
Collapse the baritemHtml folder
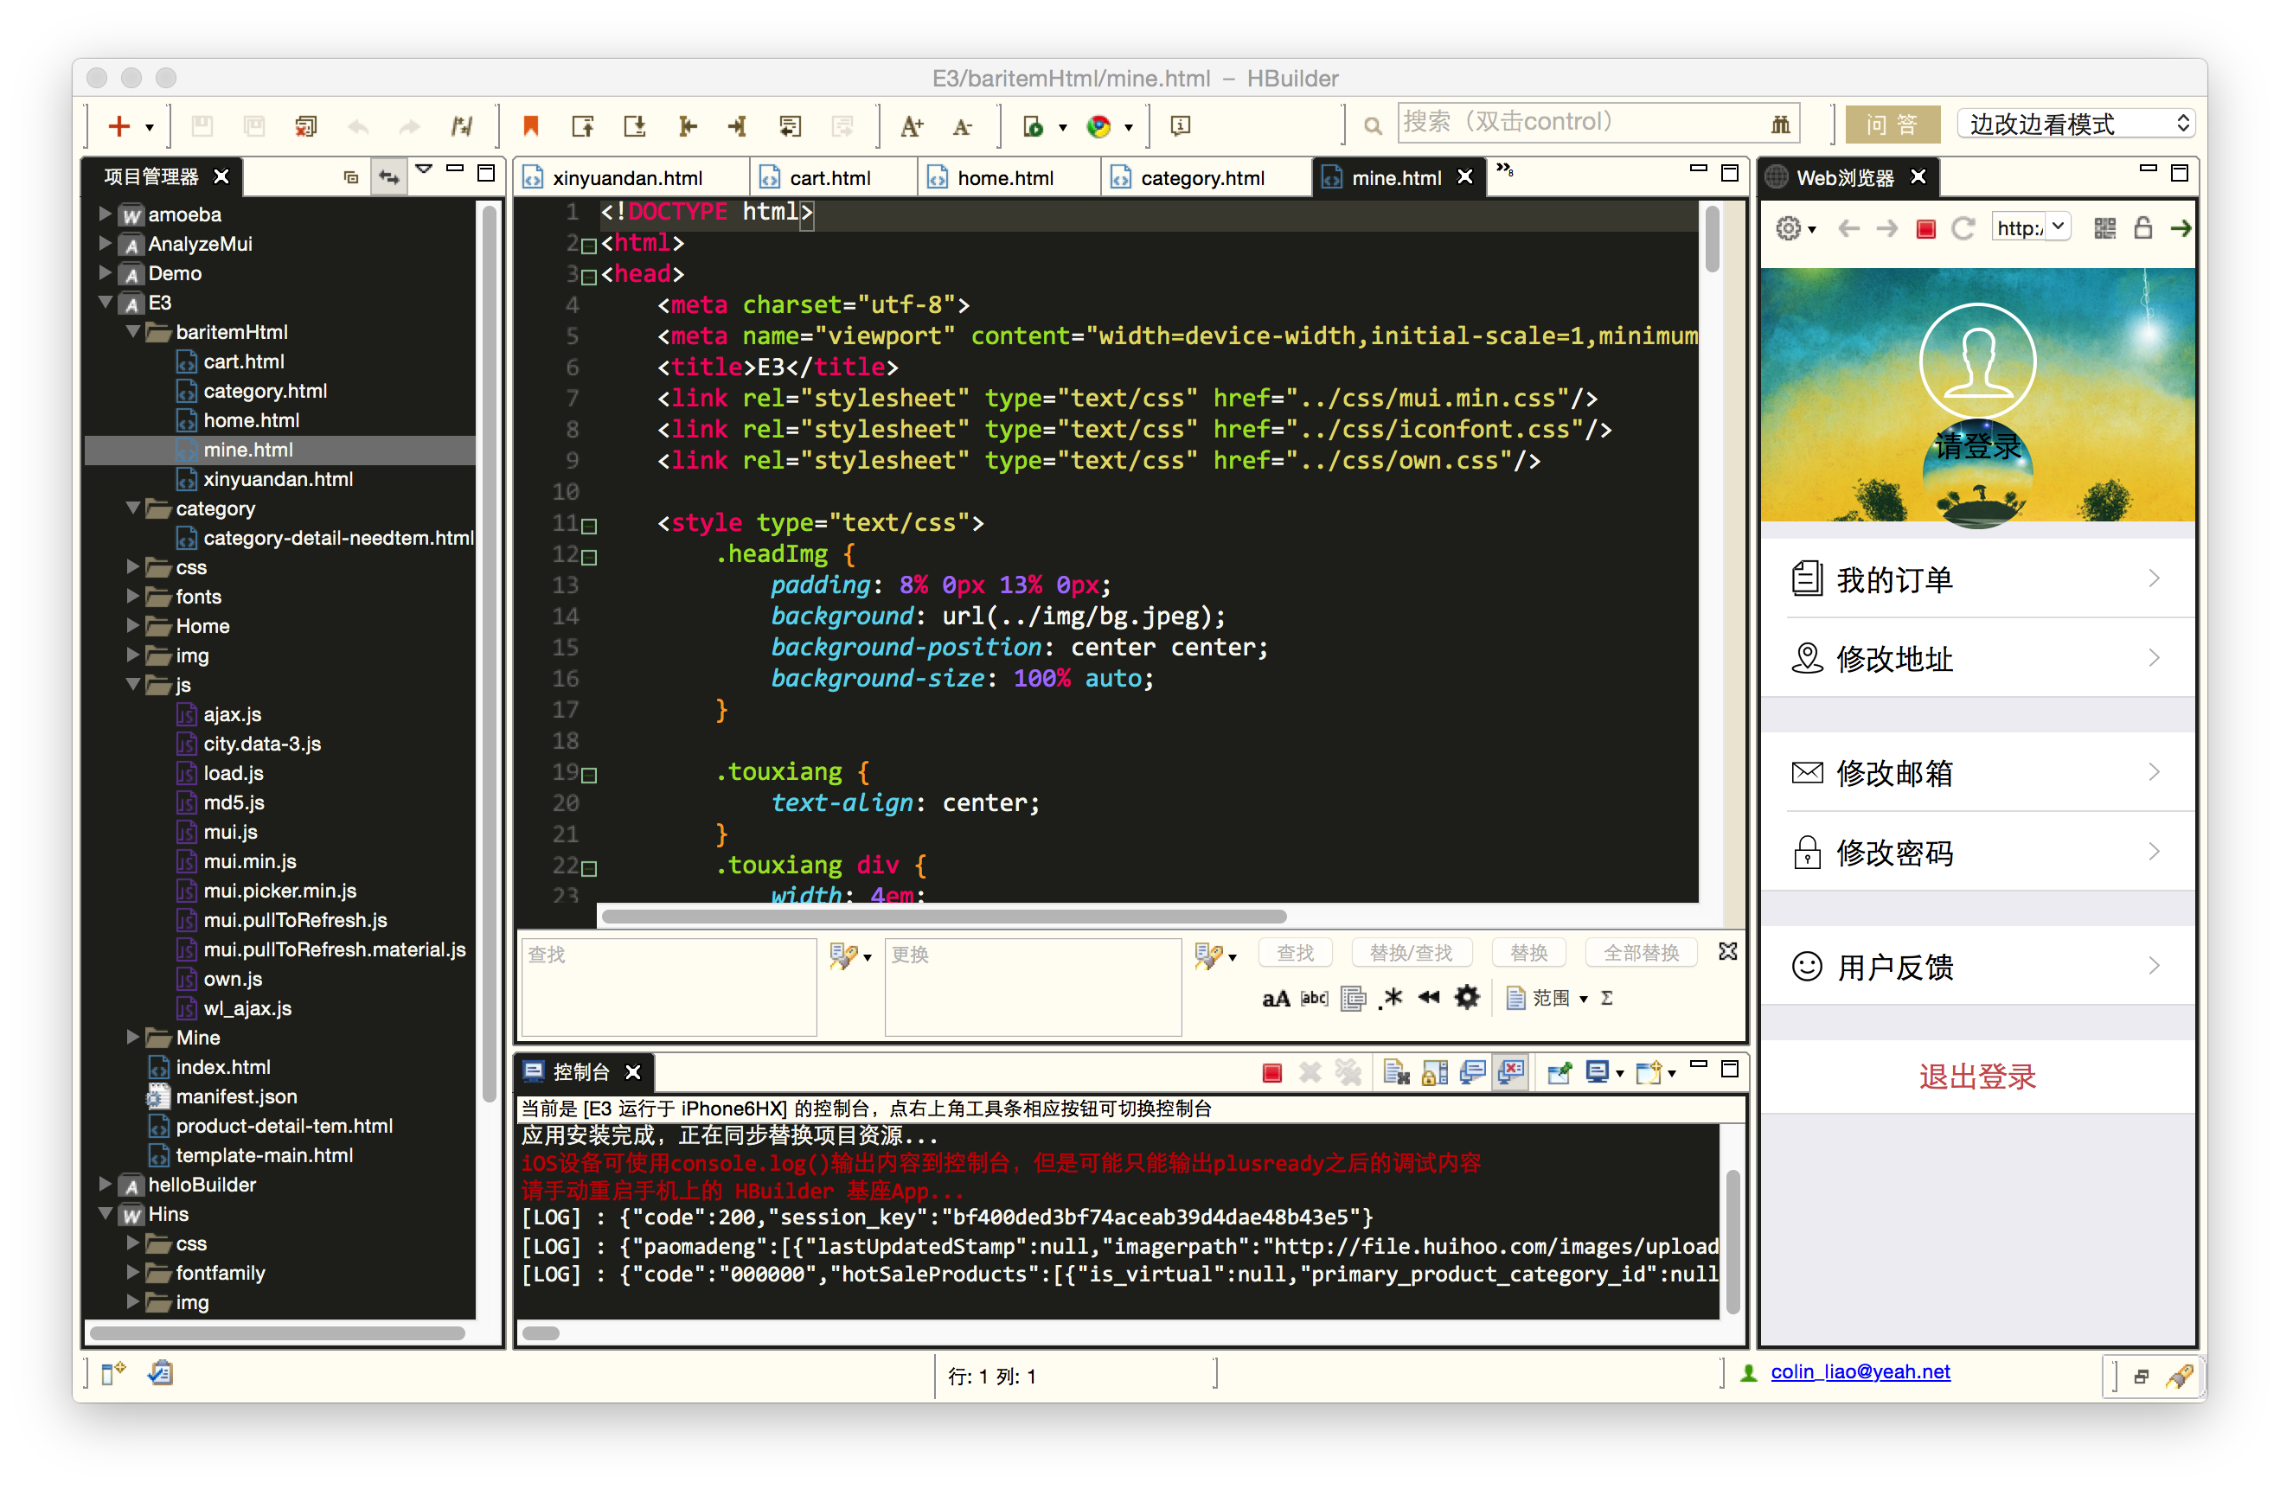click(x=133, y=331)
